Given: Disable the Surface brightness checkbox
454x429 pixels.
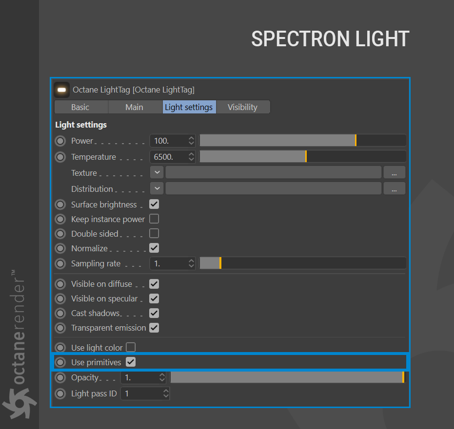Looking at the screenshot, I should click(154, 205).
